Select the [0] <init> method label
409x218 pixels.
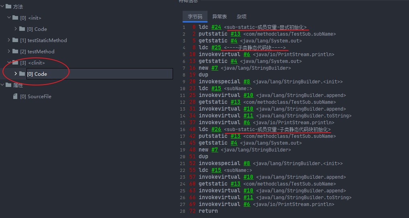(x=31, y=18)
